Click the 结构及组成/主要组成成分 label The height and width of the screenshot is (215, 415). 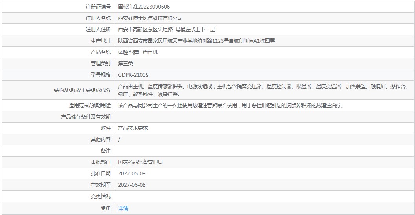pos(82,90)
